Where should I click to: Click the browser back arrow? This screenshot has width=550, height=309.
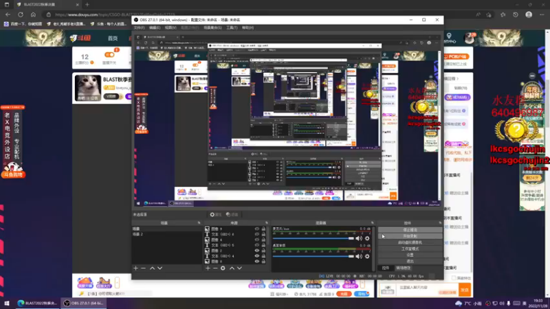point(8,14)
